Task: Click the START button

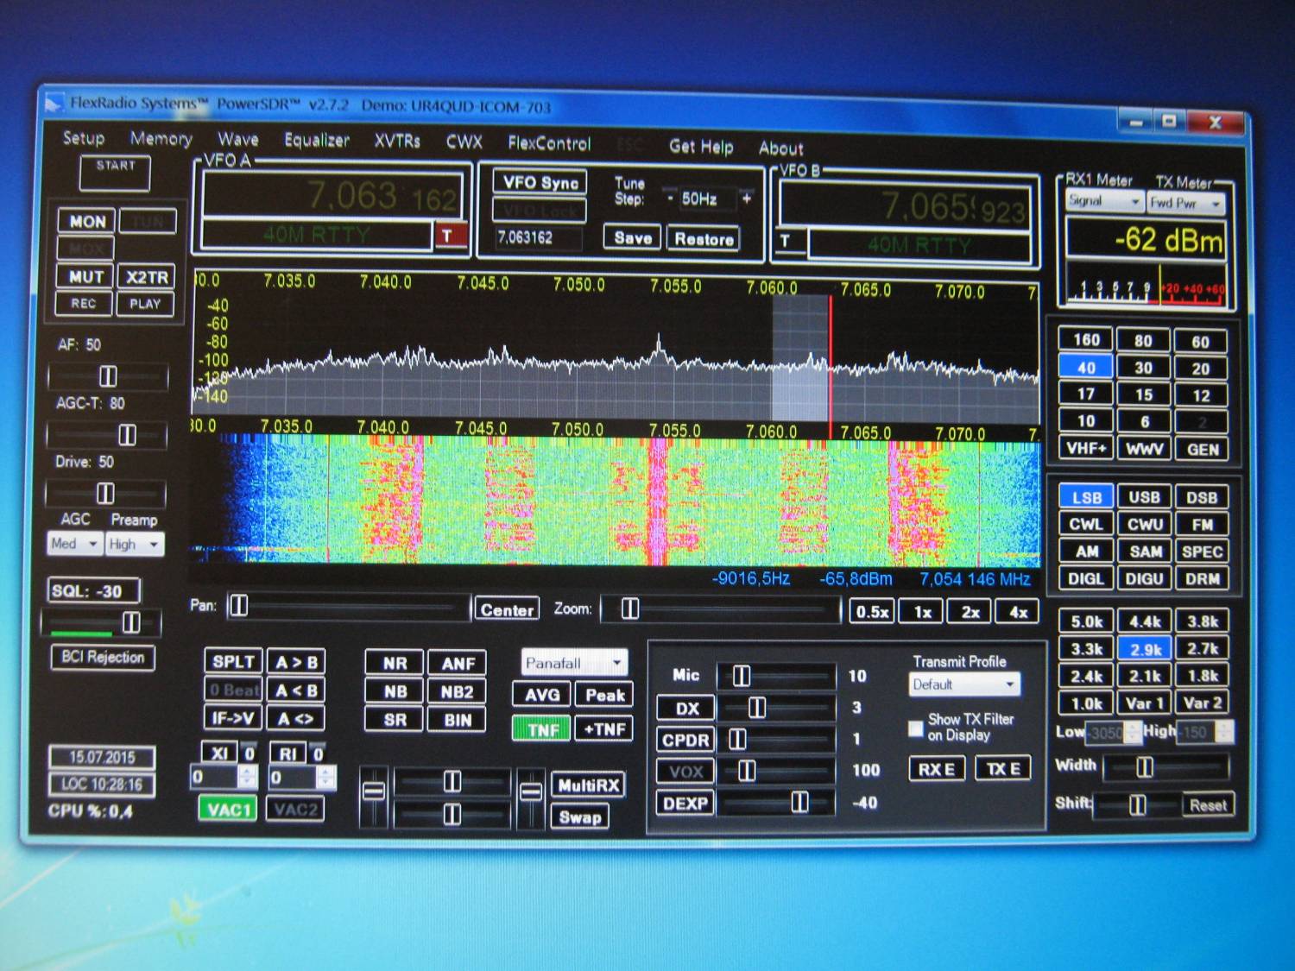Action: (115, 173)
